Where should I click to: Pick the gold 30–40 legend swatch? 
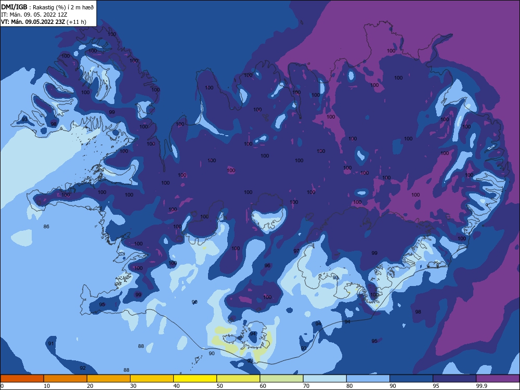152,379
